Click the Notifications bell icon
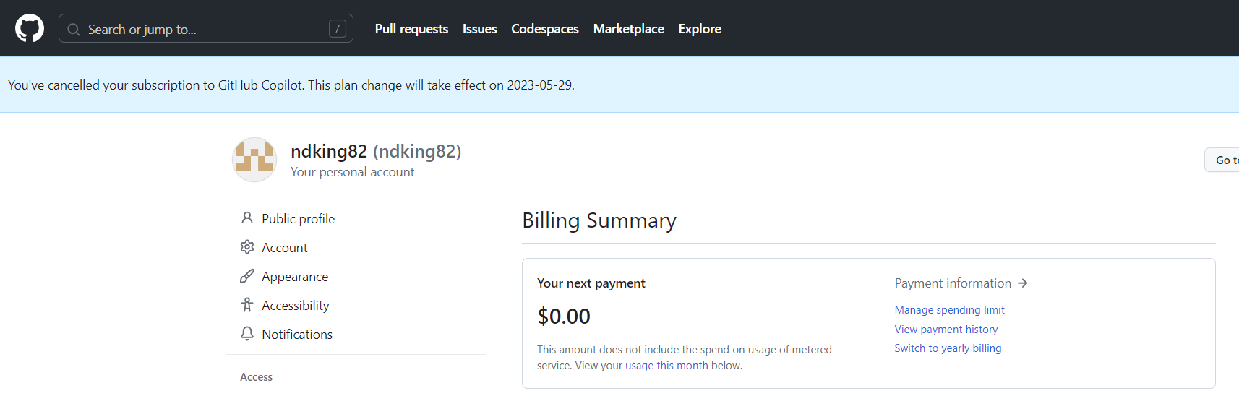Image resolution: width=1239 pixels, height=396 pixels. (x=247, y=333)
